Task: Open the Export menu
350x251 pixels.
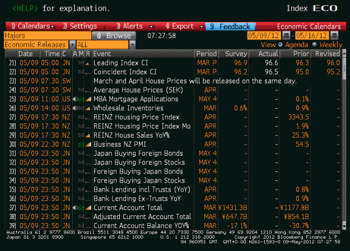Action: point(179,26)
